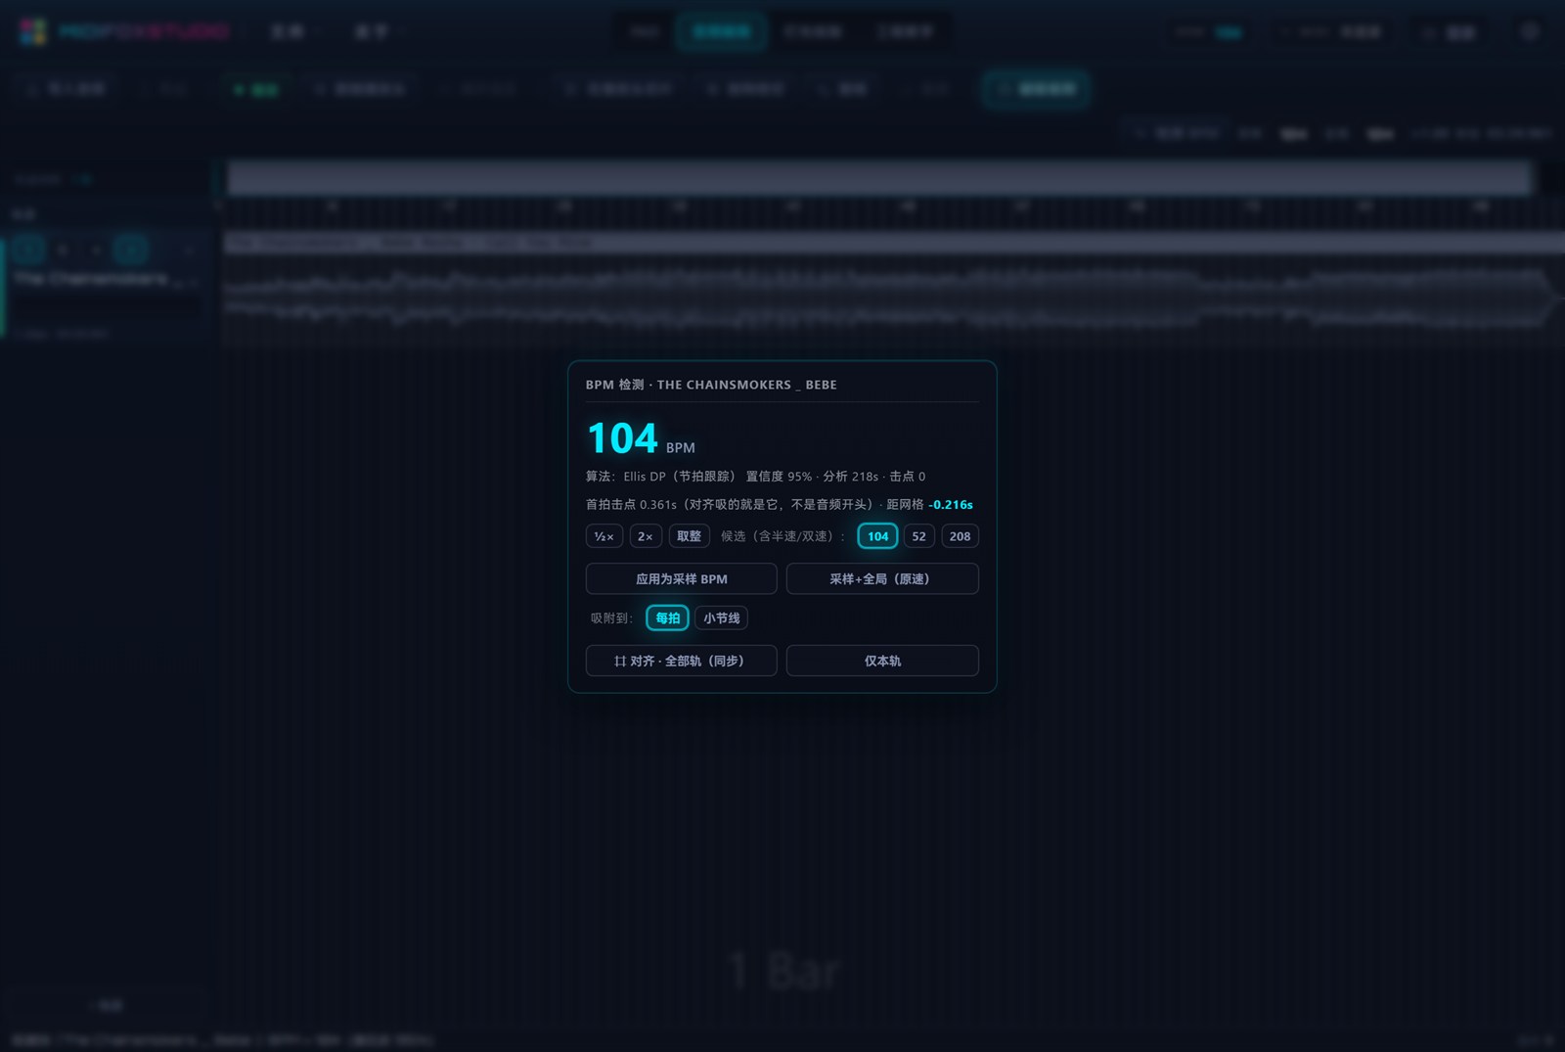Apply 采样+全局（原速）option
The width and height of the screenshot is (1565, 1052).
[882, 578]
